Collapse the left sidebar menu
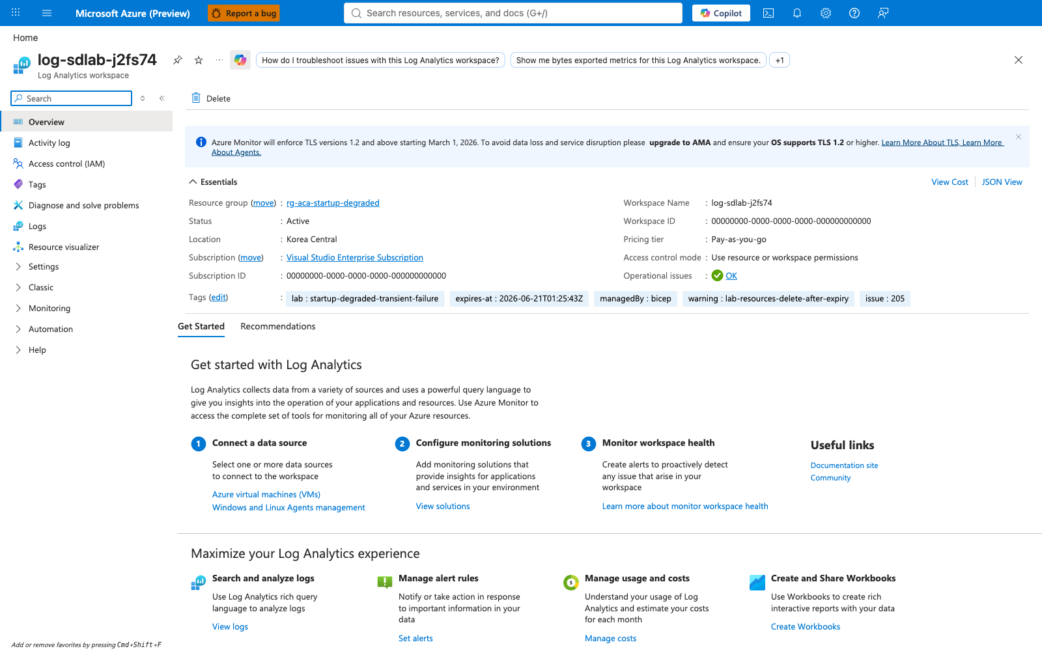1042x651 pixels. (162, 98)
